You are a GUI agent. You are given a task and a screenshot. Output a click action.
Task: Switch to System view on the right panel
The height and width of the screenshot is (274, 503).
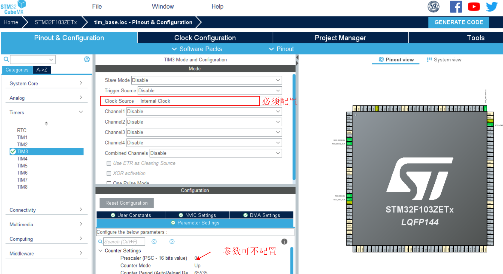(444, 59)
